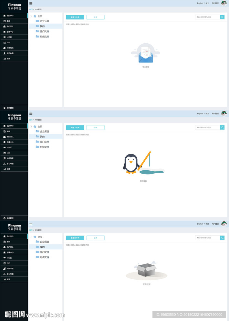Open 学习地图 in the box screen sidebar
229x321 pixels.
14,274
